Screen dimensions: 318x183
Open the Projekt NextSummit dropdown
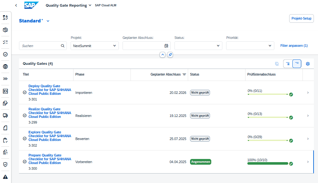click(x=94, y=46)
